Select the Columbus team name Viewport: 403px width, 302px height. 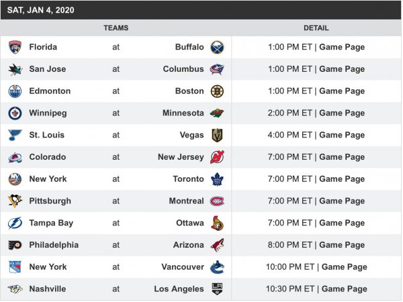click(183, 69)
